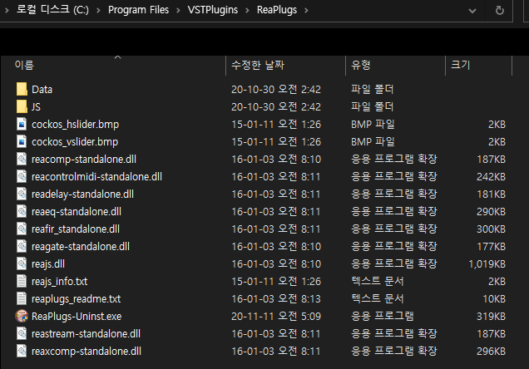The image size is (529, 369).
Task: Click file name reastream-standalone.dll
Action: (x=86, y=334)
